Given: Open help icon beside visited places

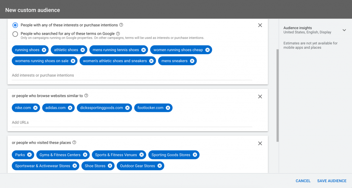Looking at the screenshot, I should point(74,142).
